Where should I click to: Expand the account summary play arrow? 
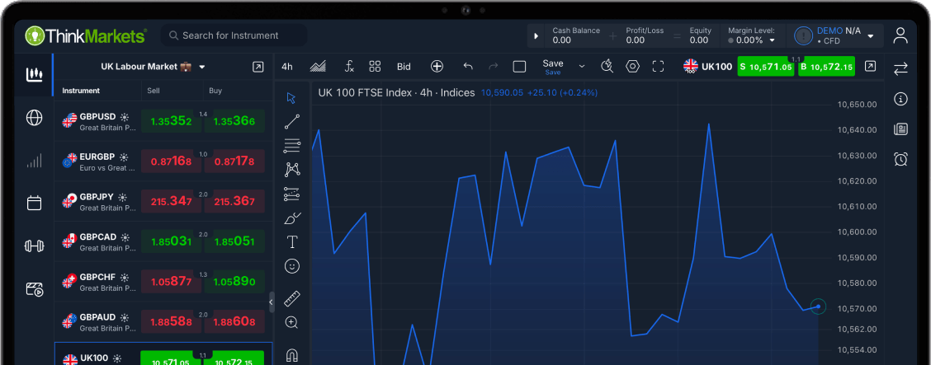pyautogui.click(x=536, y=36)
